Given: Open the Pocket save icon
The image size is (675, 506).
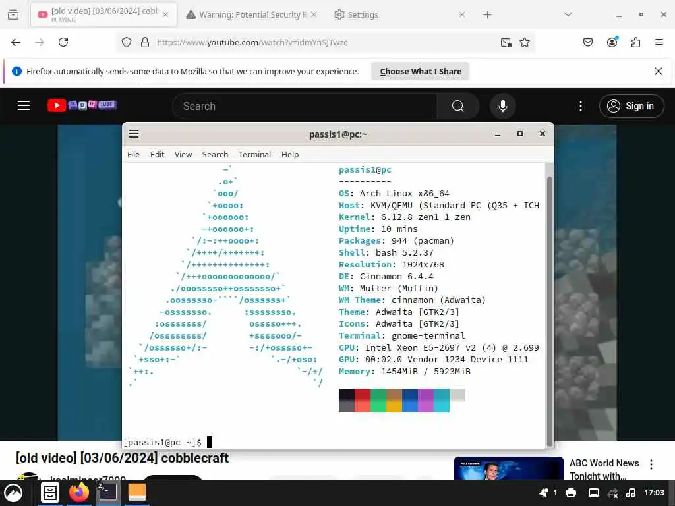Looking at the screenshot, I should (x=587, y=42).
